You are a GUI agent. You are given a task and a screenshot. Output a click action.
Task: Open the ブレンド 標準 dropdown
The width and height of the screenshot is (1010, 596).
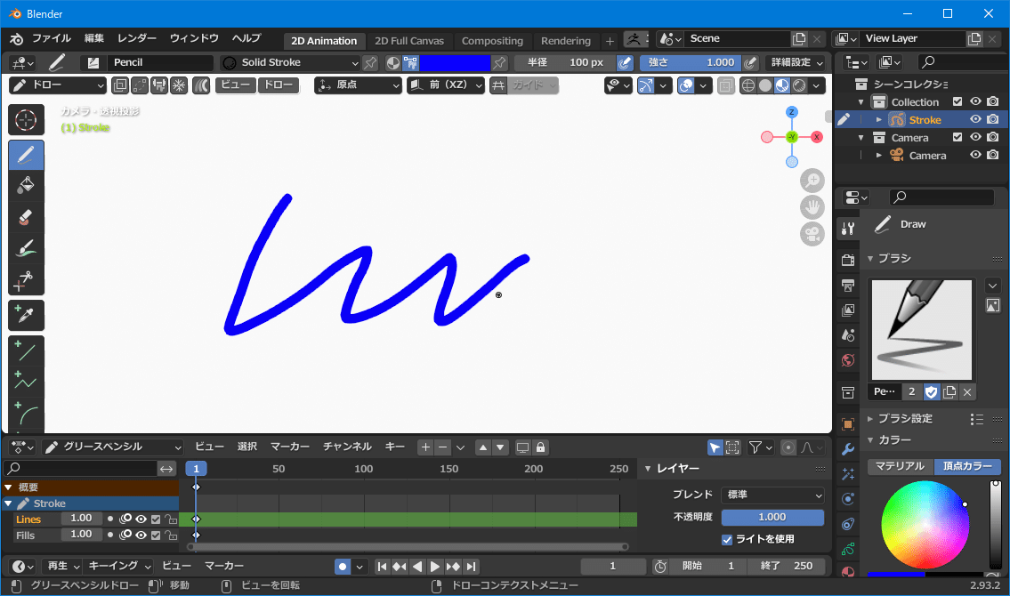point(772,495)
